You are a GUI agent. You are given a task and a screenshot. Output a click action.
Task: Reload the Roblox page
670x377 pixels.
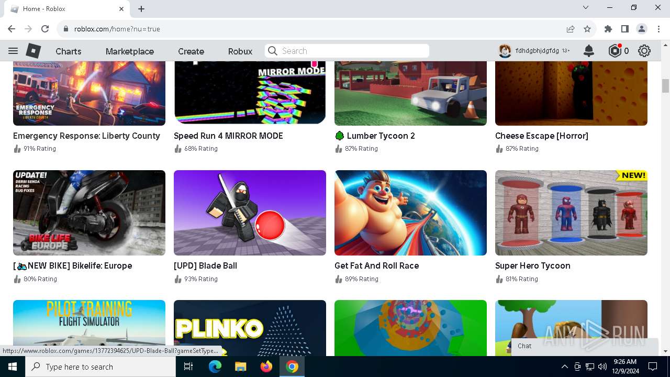pos(45,29)
